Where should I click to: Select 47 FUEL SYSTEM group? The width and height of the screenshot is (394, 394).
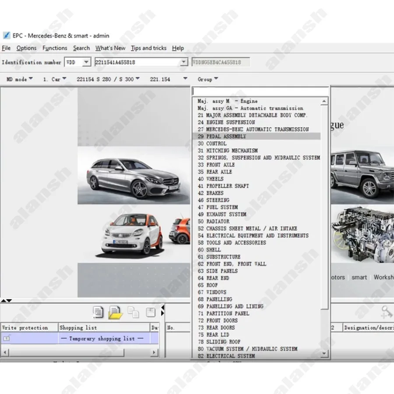pos(257,207)
